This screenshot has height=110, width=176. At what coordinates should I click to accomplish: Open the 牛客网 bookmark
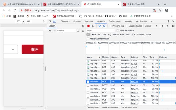[x=19, y=16]
